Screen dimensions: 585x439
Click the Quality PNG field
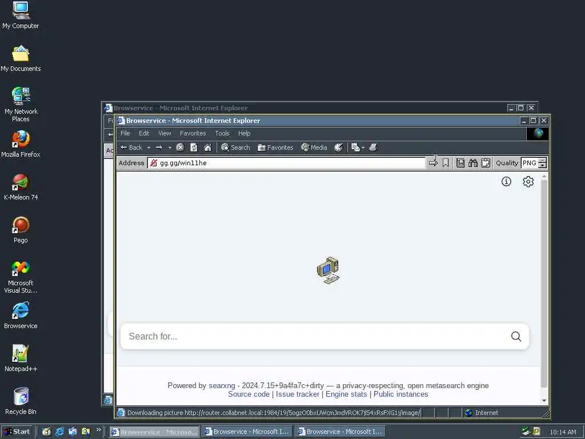(x=530, y=163)
